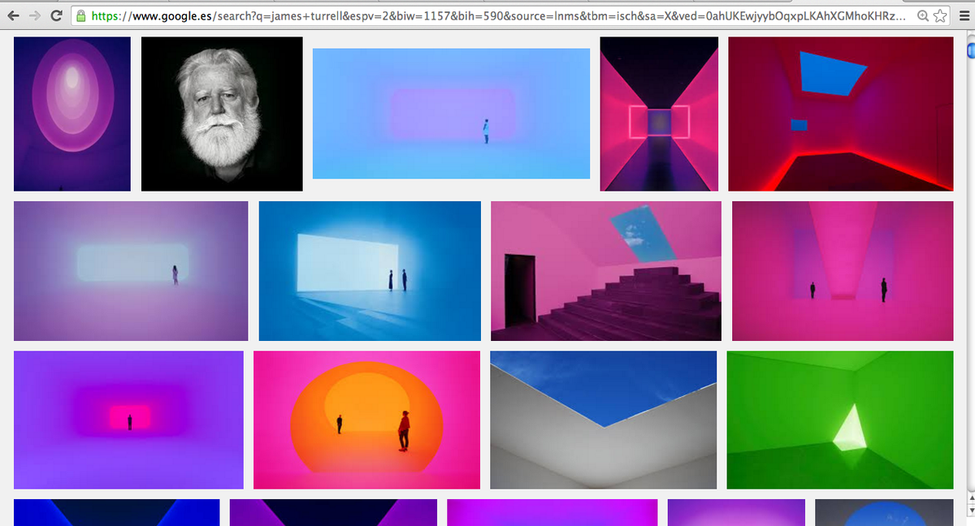The height and width of the screenshot is (526, 975).
Task: Open the purple concentric ovals image
Action: [x=72, y=114]
